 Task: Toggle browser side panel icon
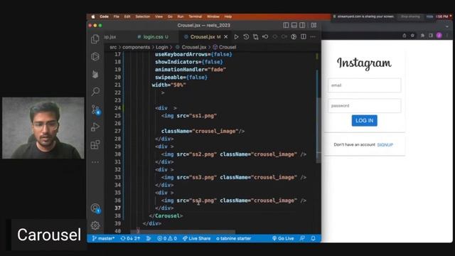click(x=431, y=36)
